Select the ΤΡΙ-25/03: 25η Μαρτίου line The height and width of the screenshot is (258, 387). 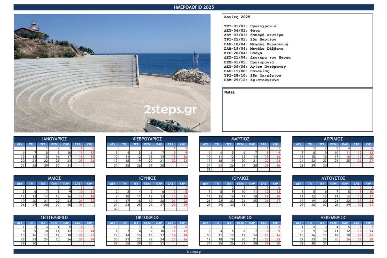(x=250, y=39)
